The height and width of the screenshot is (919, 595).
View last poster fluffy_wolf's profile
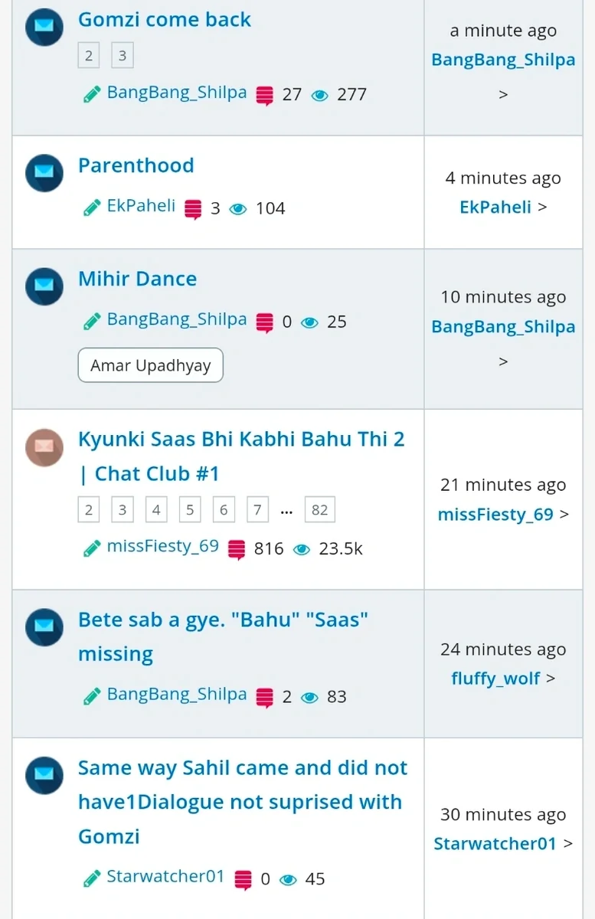[495, 679]
